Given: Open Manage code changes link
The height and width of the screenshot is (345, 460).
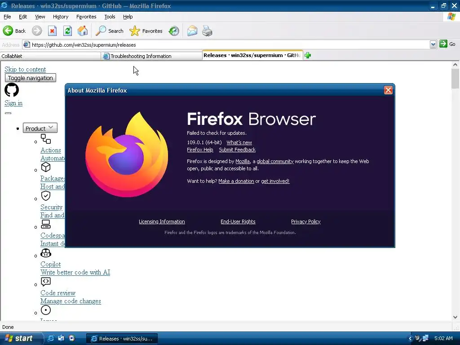Looking at the screenshot, I should tap(71, 301).
